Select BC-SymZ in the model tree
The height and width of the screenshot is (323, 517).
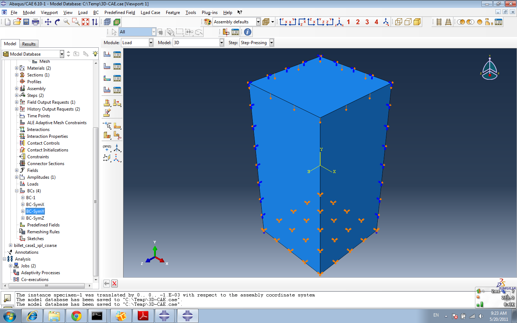pyautogui.click(x=35, y=218)
